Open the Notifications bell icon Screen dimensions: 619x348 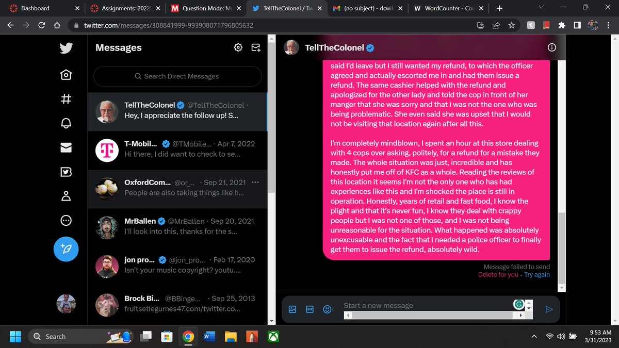(66, 123)
